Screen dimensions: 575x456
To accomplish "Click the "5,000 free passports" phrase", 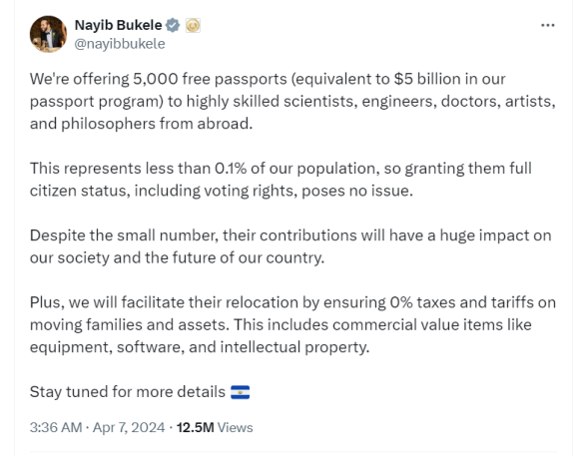I will coord(210,79).
